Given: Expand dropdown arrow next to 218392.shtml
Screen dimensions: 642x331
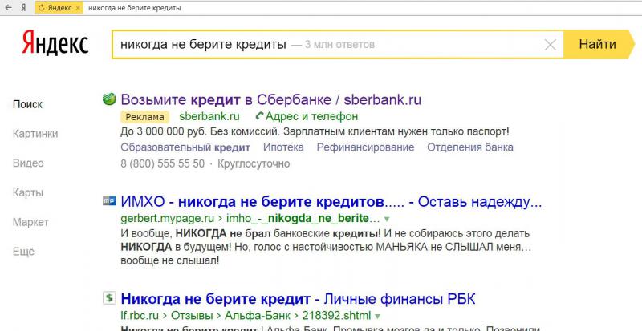Looking at the screenshot, I should coord(377,317).
